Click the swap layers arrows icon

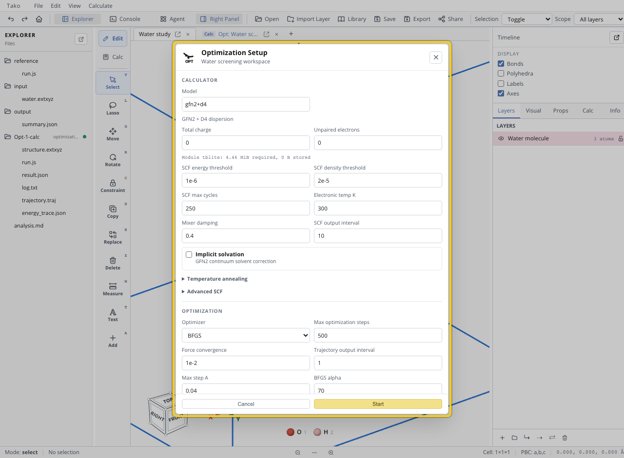[552, 438]
